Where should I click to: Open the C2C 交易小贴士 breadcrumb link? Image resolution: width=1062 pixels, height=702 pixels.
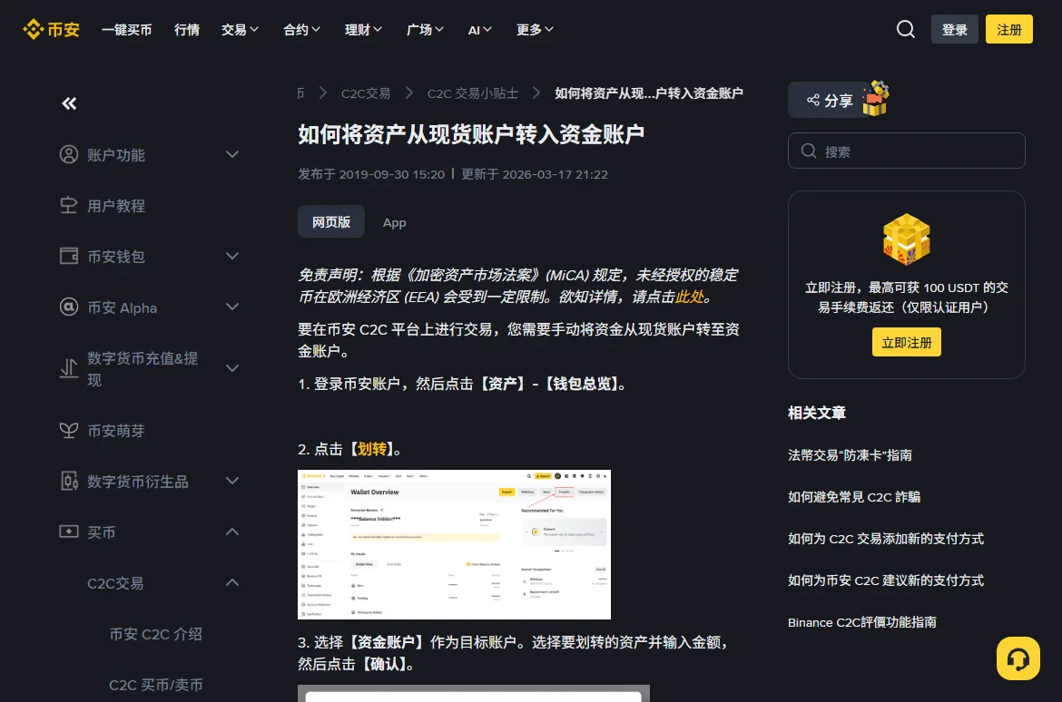pyautogui.click(x=472, y=93)
